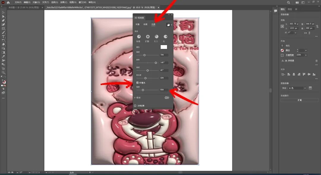The image size is (321, 175).
Task: Select the Rotate tool
Action: (x=3, y=40)
